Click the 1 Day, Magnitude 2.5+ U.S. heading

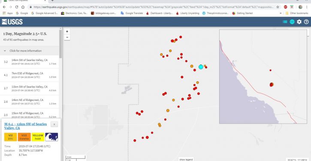25,34
